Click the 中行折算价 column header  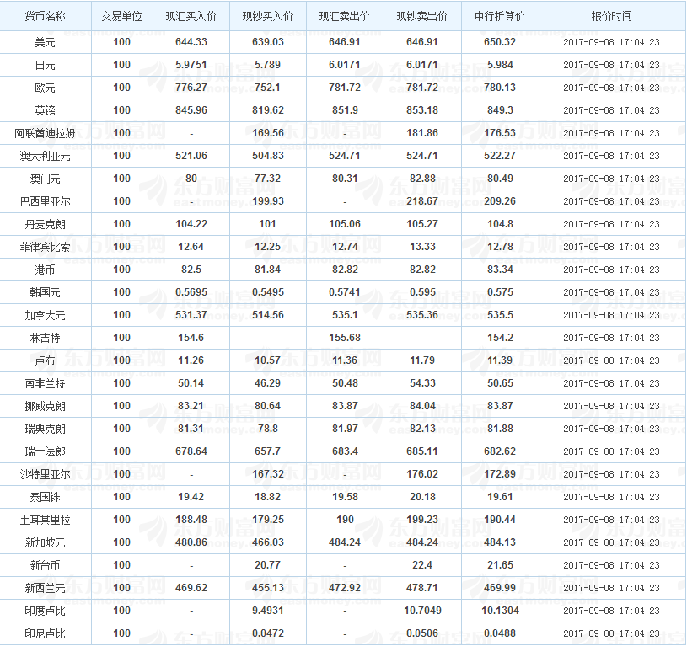(x=500, y=16)
